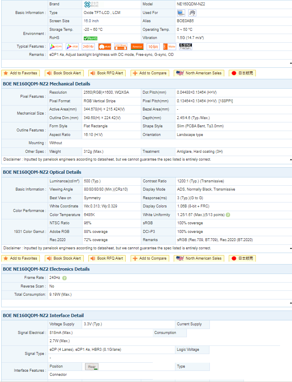
Task: Open 日本販売 above Electronics Details
Action: tap(242, 258)
